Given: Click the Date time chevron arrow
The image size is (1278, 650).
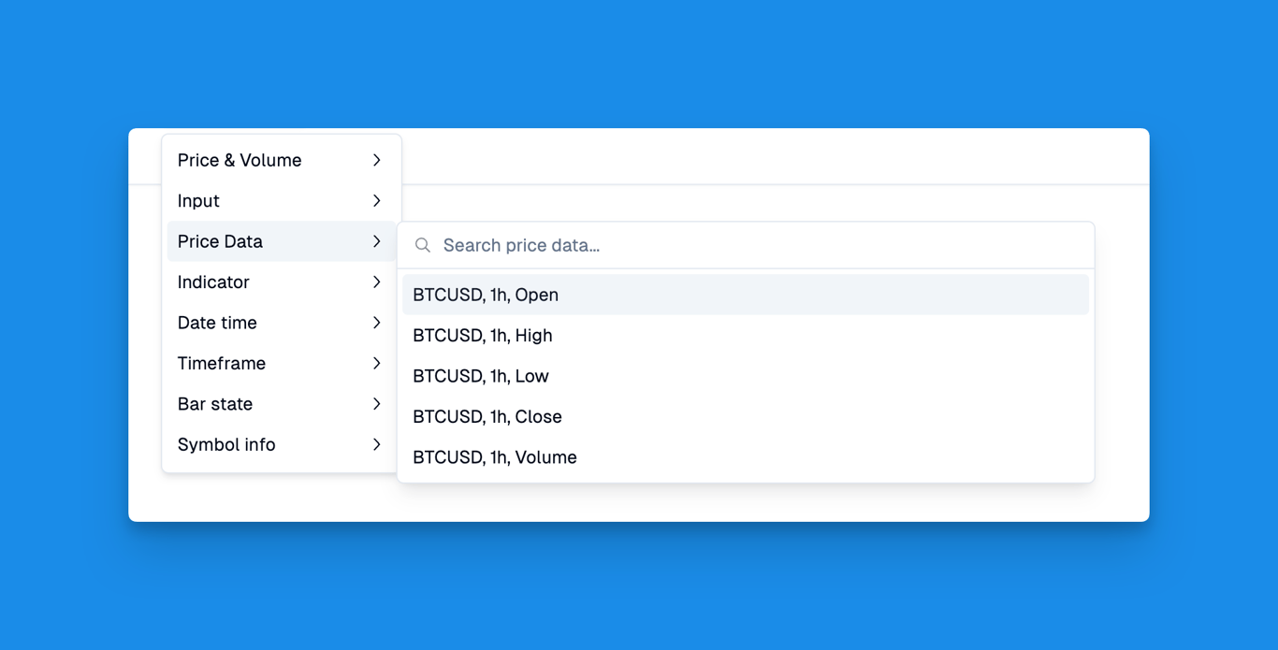Looking at the screenshot, I should pos(377,323).
